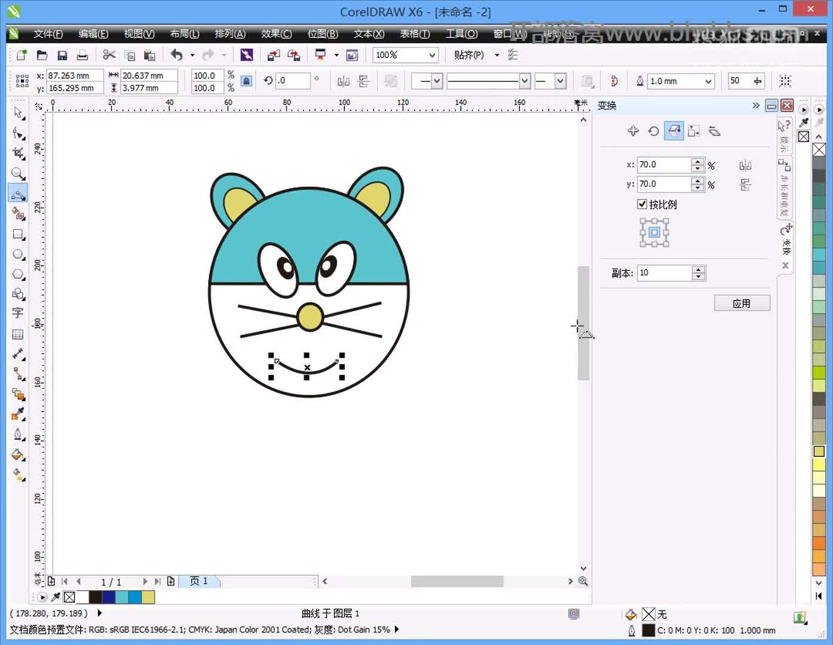Image resolution: width=833 pixels, height=645 pixels.
Task: Pick the yellow swatch in document palette
Action: pos(148,597)
